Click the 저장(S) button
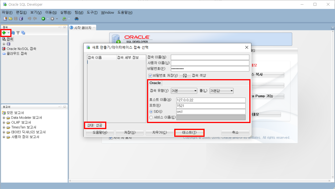This screenshot has width=335, height=189. coord(130,133)
